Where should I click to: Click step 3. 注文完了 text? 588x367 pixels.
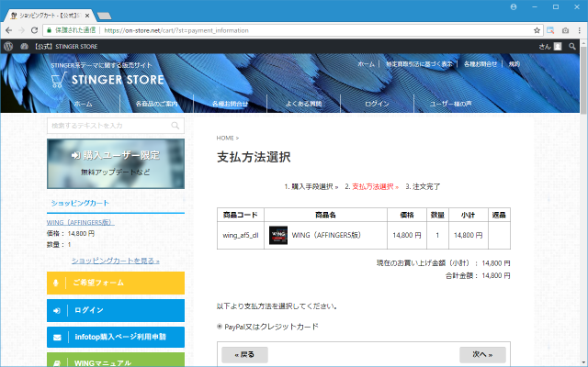click(423, 186)
